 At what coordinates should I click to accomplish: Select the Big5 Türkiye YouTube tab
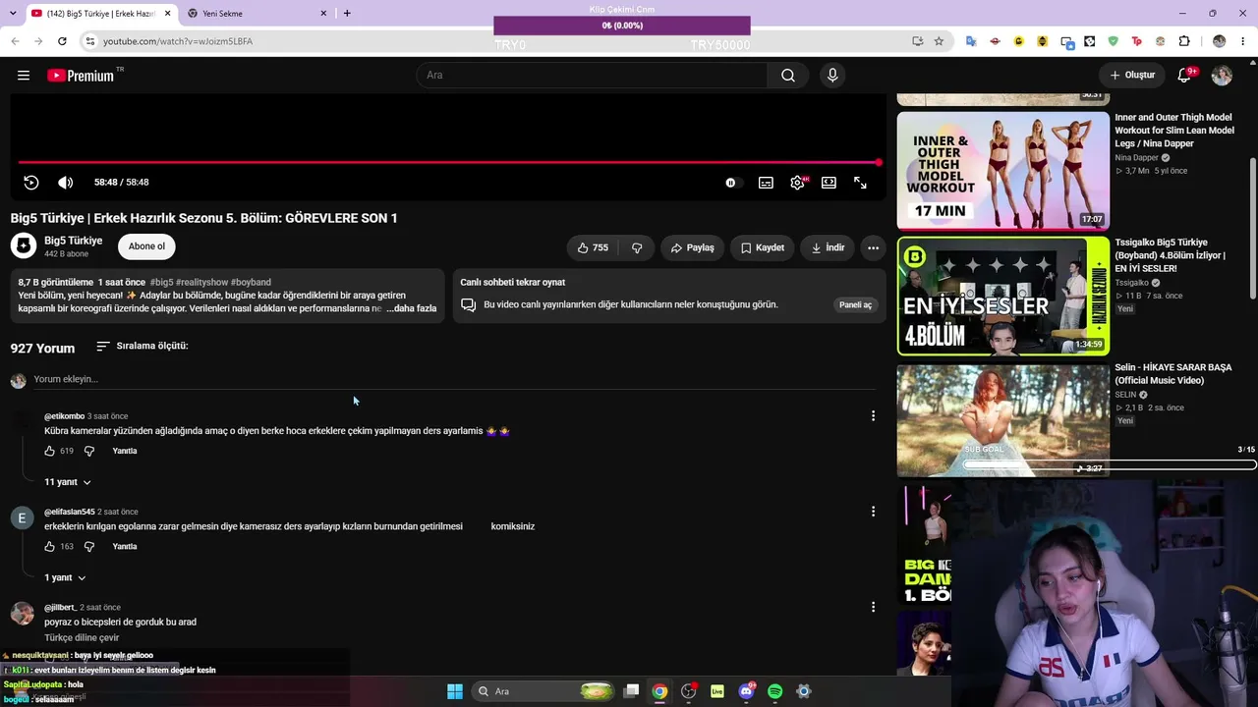tap(100, 14)
